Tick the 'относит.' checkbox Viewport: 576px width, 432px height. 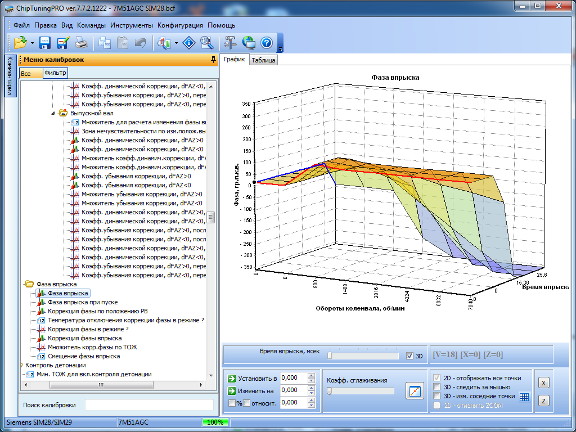(246, 403)
